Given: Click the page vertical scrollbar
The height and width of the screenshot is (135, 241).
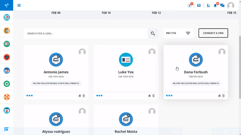Looking at the screenshot, I should pyautogui.click(x=240, y=67).
